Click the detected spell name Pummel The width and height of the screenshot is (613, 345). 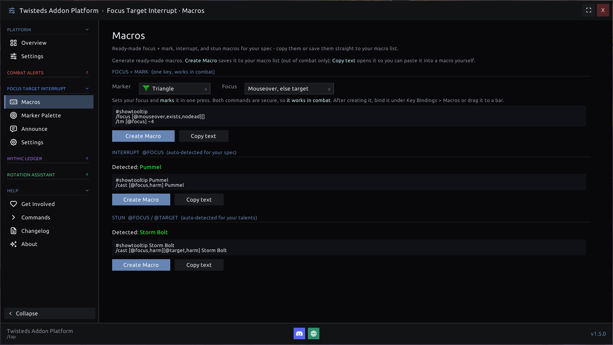(151, 167)
